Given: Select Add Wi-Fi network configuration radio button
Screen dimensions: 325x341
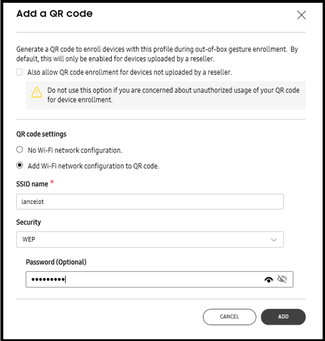Looking at the screenshot, I should point(20,165).
